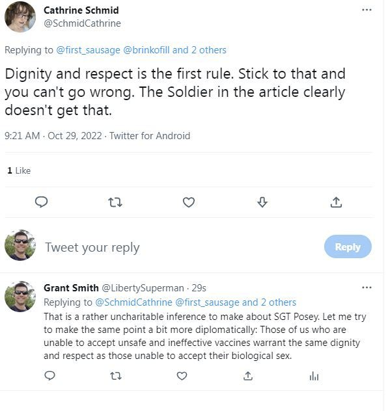Open @SchmidCathrine mention in Grant's reply
Viewport: 388px width, 411px height.
(133, 302)
